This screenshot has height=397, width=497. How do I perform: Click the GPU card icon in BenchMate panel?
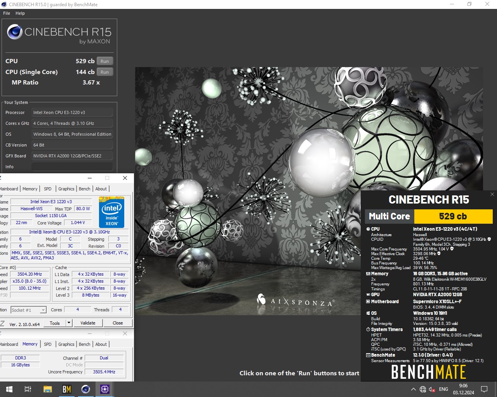coord(368,295)
